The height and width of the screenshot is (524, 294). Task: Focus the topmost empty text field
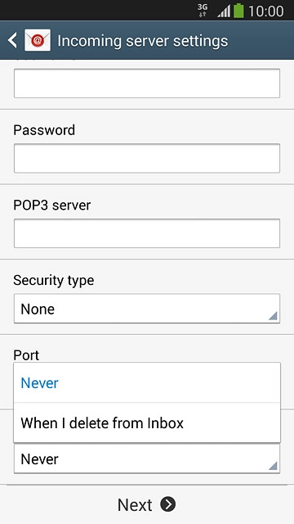point(147,84)
